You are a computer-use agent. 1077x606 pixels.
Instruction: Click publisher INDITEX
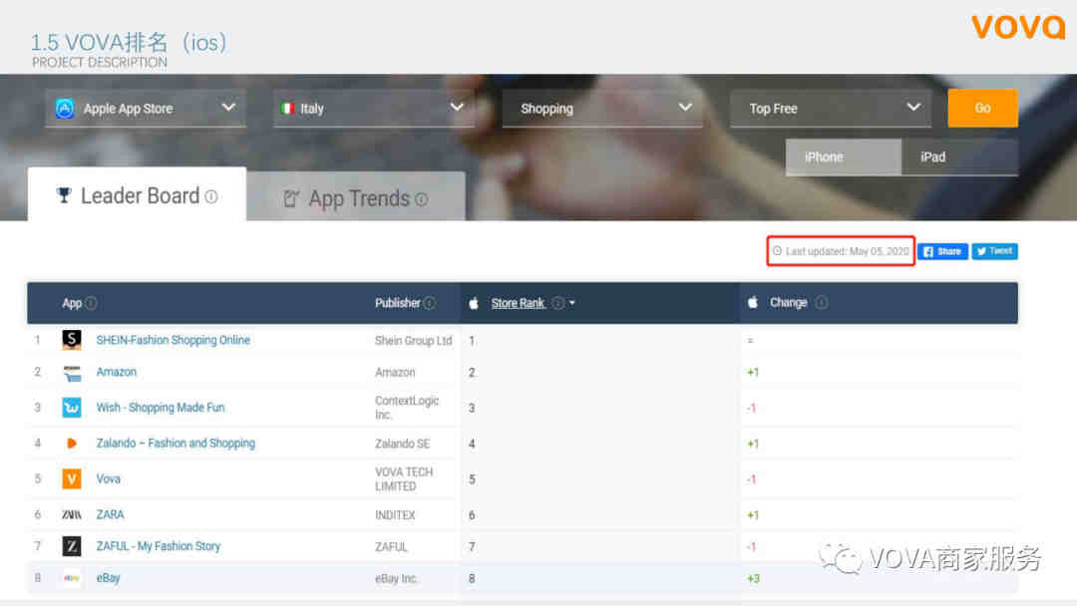coord(395,514)
